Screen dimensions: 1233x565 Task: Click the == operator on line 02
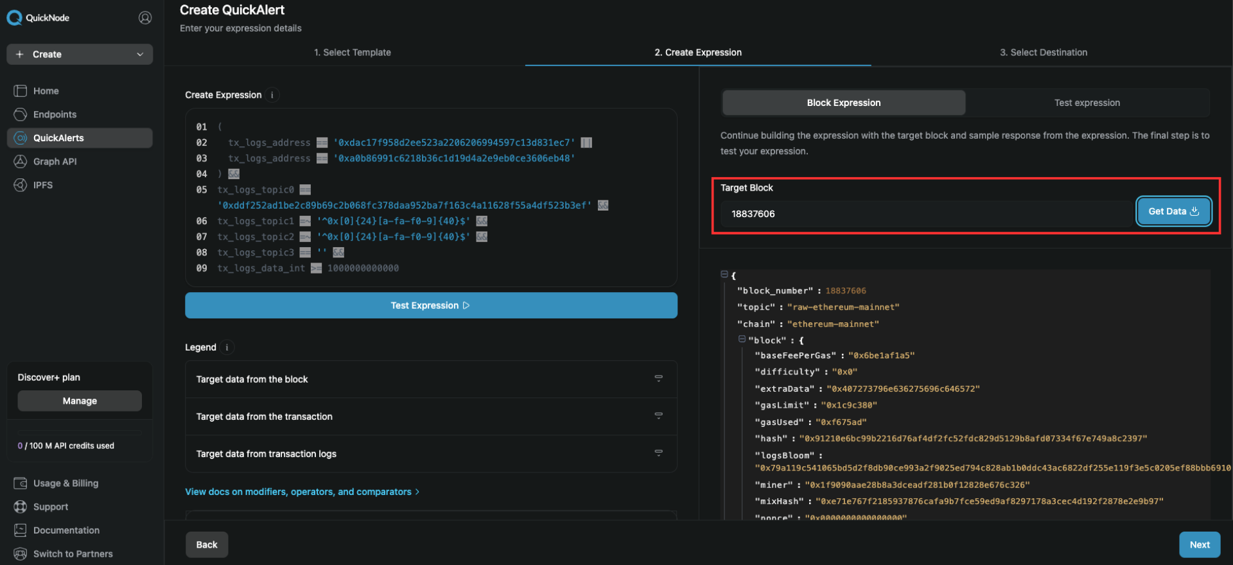pos(322,143)
